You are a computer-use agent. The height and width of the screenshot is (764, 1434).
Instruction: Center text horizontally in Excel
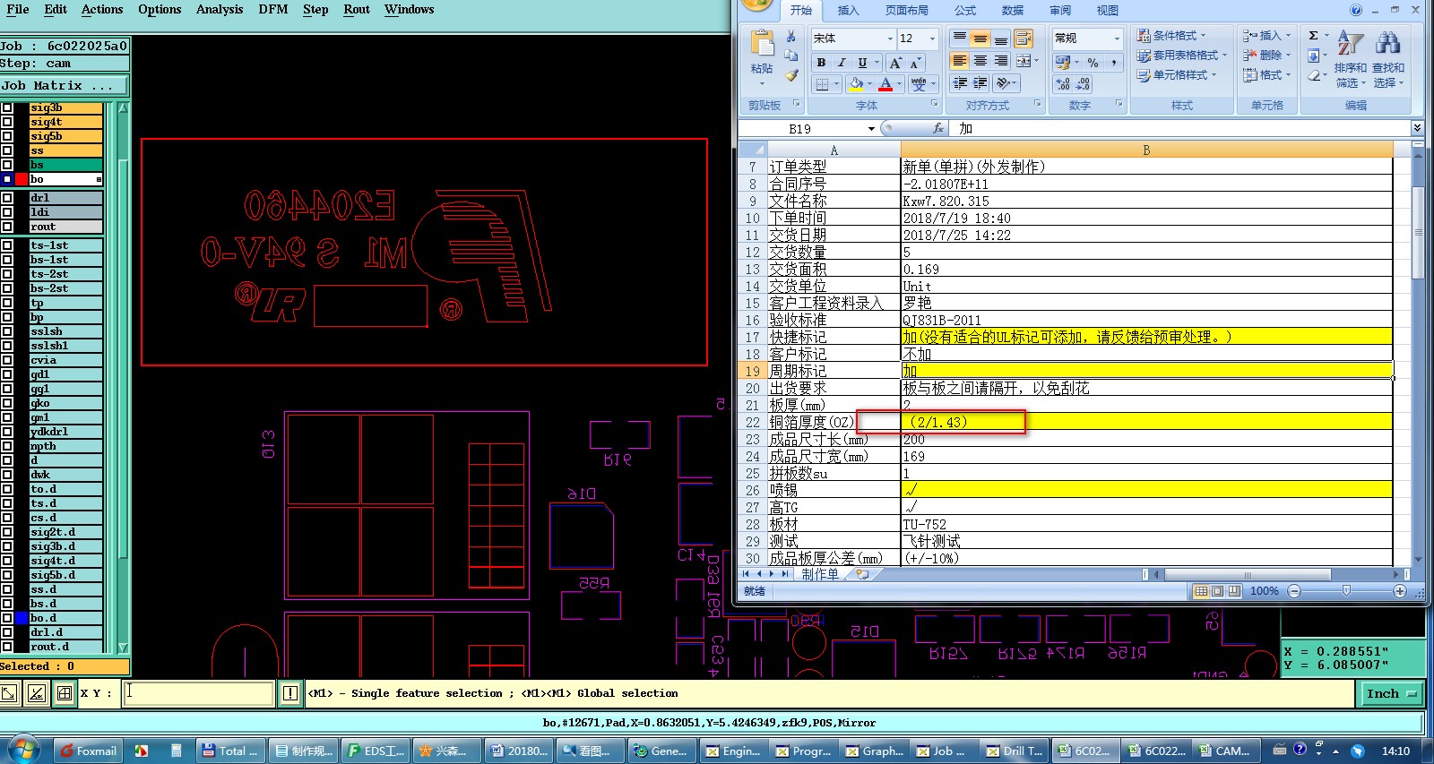pyautogui.click(x=980, y=61)
